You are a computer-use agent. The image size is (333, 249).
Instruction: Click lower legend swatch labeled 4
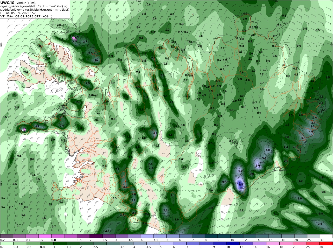(x=140, y=244)
